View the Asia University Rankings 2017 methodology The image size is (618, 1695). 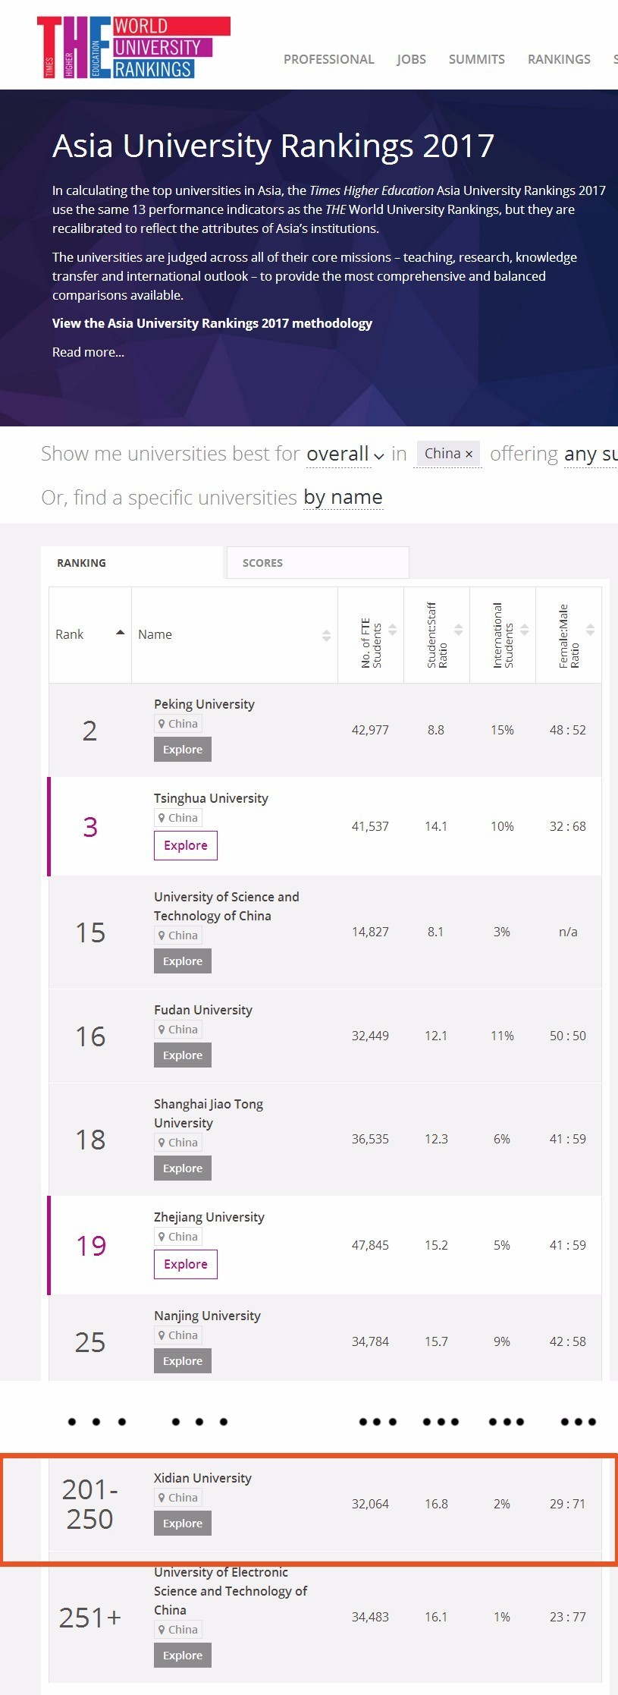212,323
